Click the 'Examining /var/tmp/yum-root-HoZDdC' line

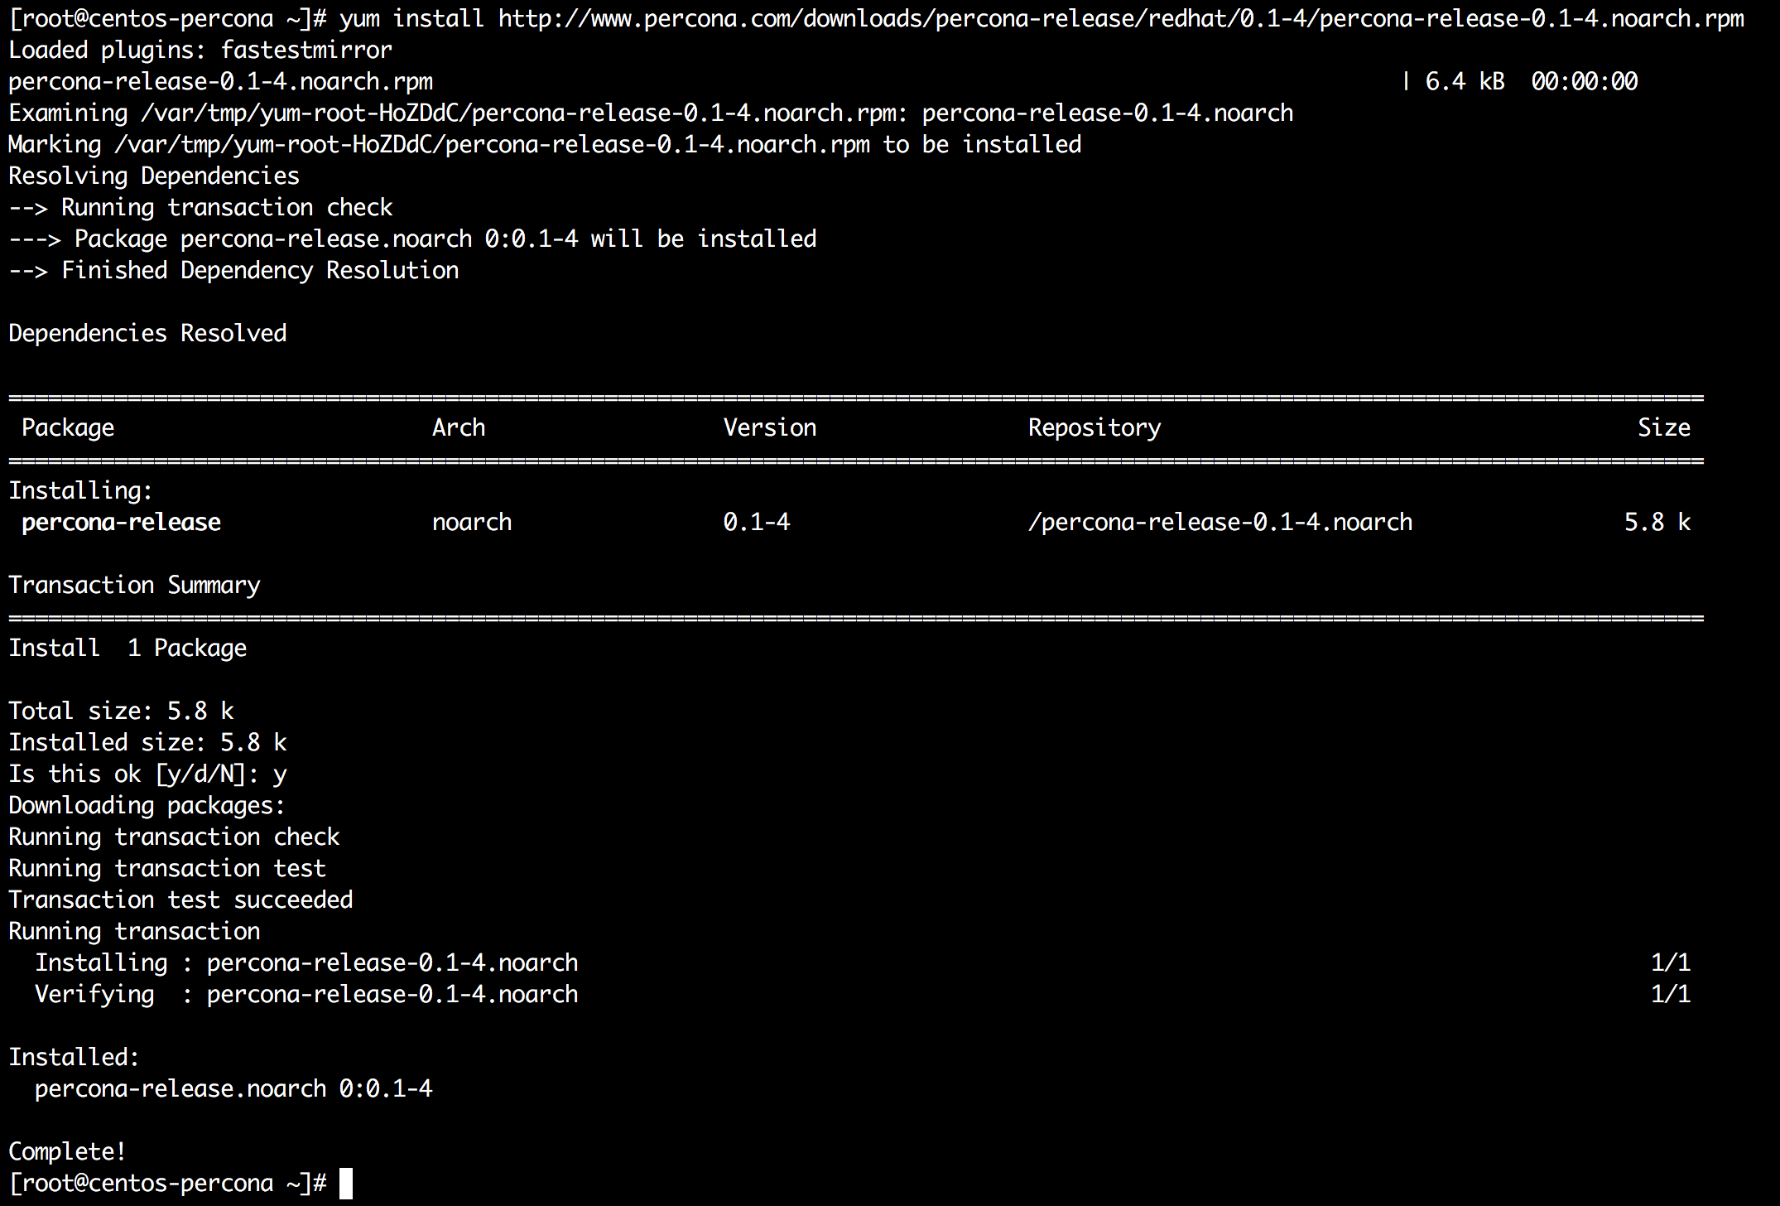pos(651,113)
